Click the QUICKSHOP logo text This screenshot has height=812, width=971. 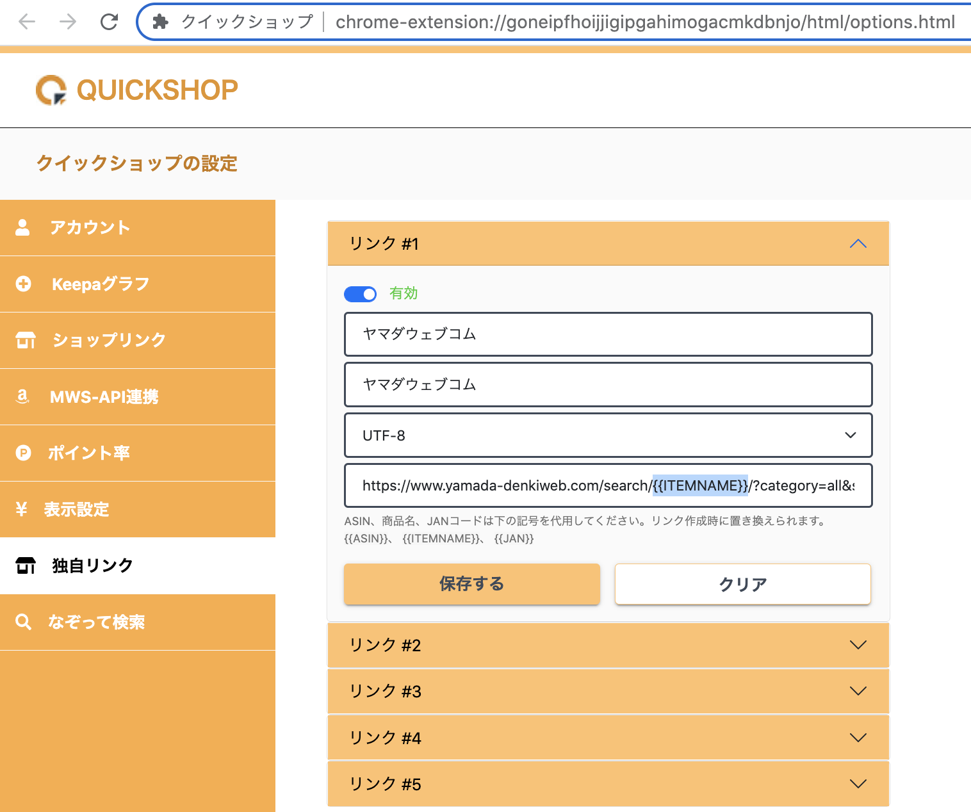158,90
